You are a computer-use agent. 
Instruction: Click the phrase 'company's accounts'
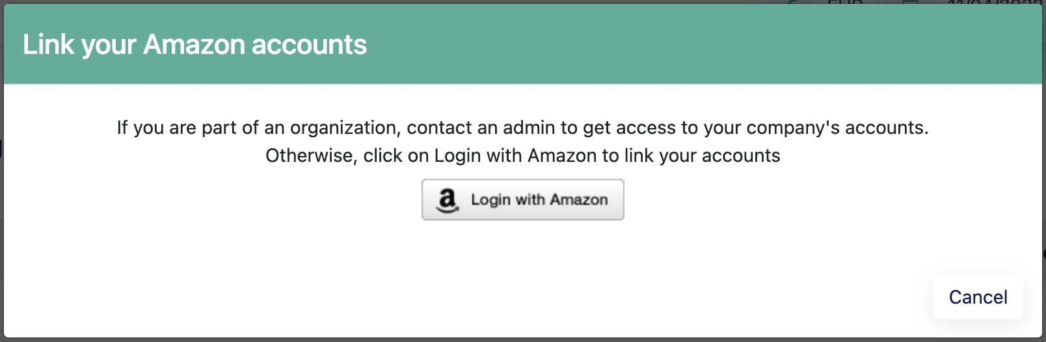tap(837, 127)
